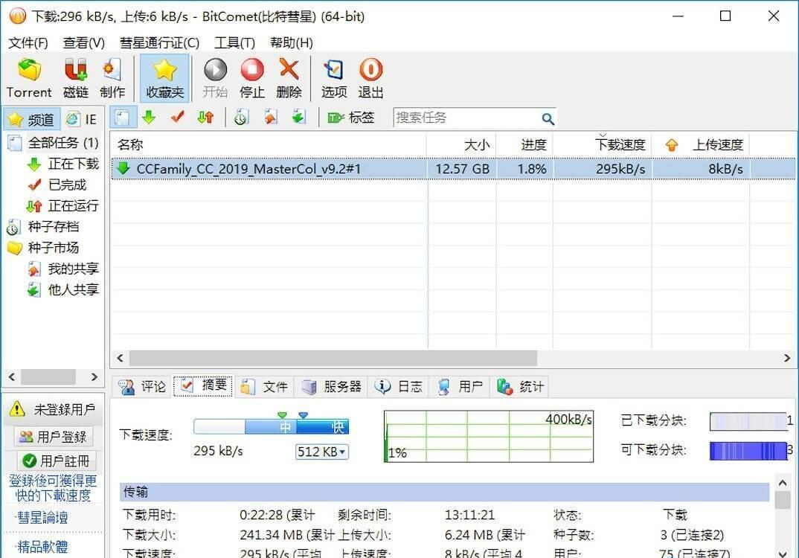Add a magnet link (磁链)
Screen dimensions: 799x558
pyautogui.click(x=76, y=78)
